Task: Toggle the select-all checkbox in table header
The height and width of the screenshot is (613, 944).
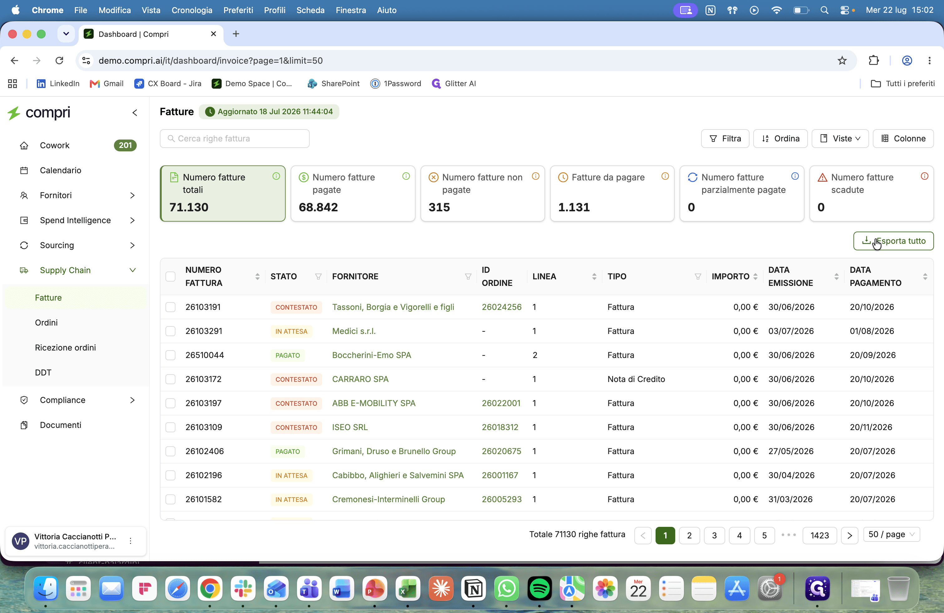Action: [x=170, y=276]
